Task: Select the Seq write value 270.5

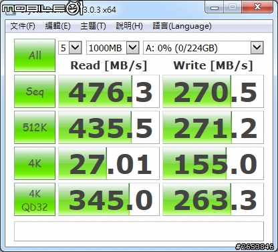Action: 213,91
